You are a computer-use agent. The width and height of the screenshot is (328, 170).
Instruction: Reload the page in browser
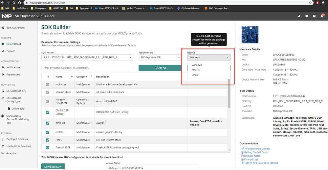[14, 3]
